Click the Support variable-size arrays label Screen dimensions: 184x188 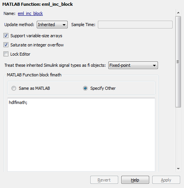36,36
